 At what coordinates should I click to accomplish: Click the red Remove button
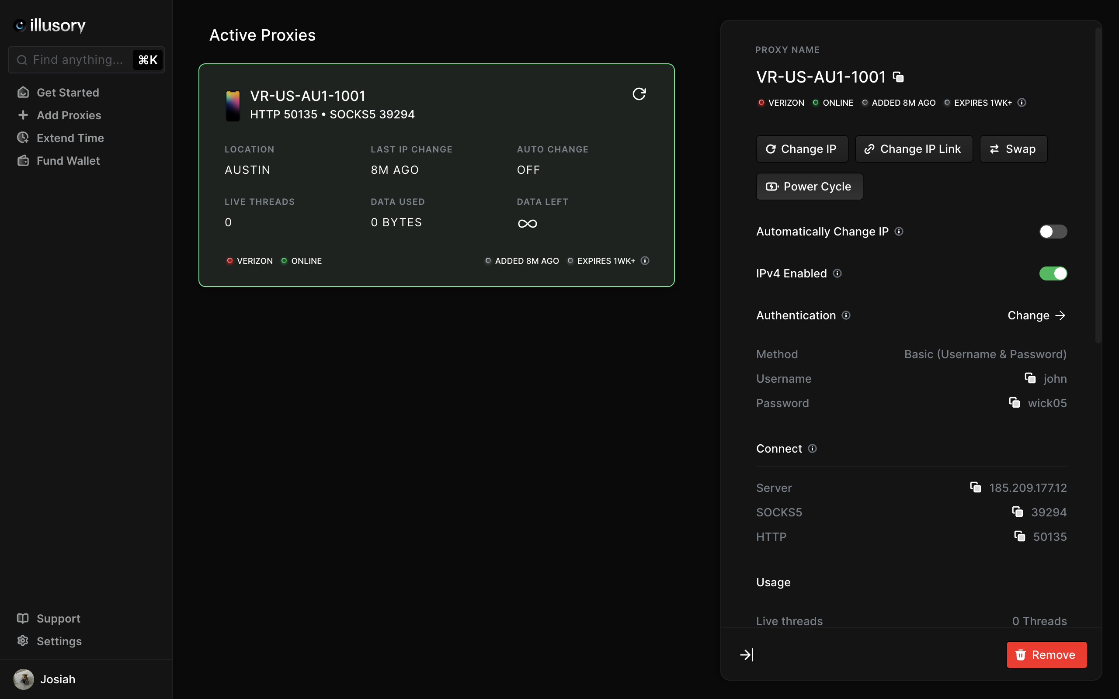tap(1046, 654)
